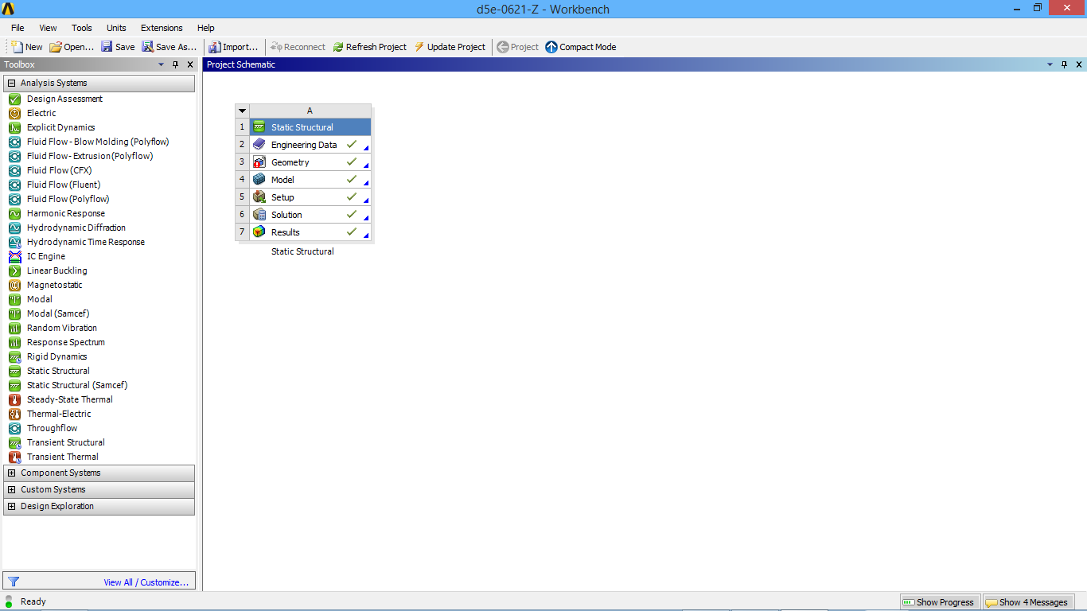
Task: Open Project Schematic panel options dropdown
Action: (x=1051, y=64)
